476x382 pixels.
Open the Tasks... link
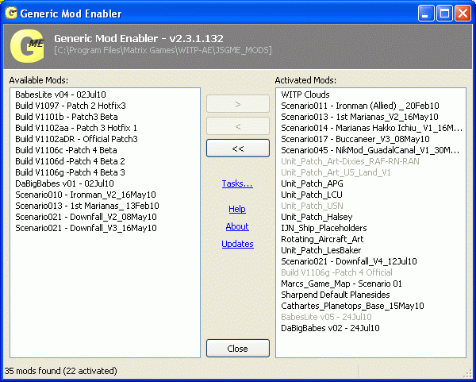237,183
